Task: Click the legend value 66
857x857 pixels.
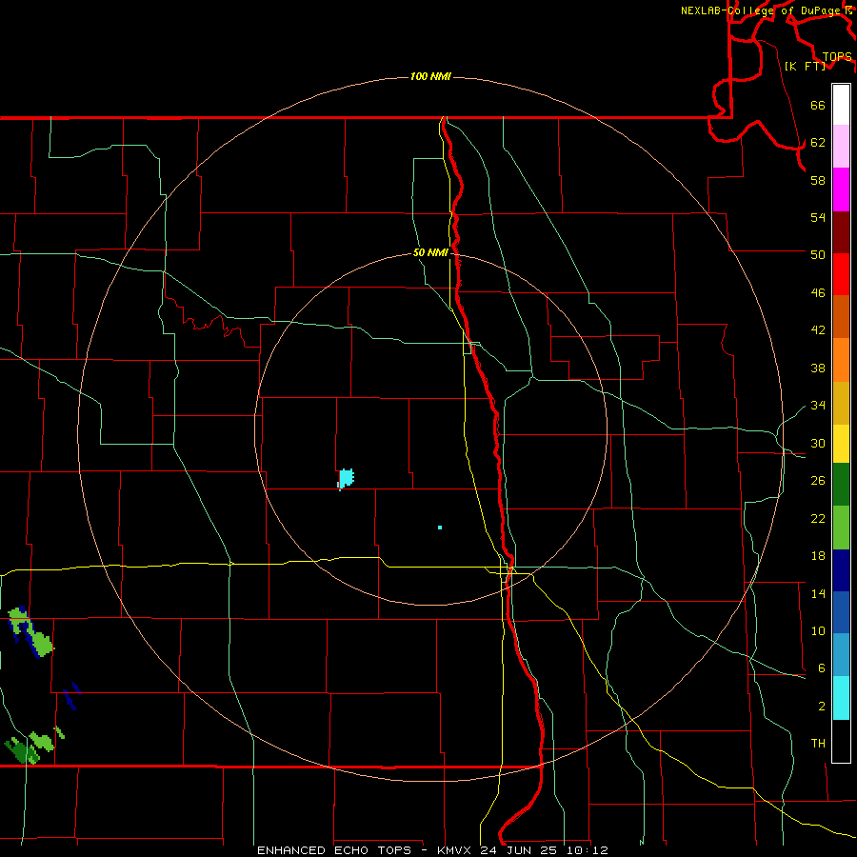Action: click(x=818, y=106)
